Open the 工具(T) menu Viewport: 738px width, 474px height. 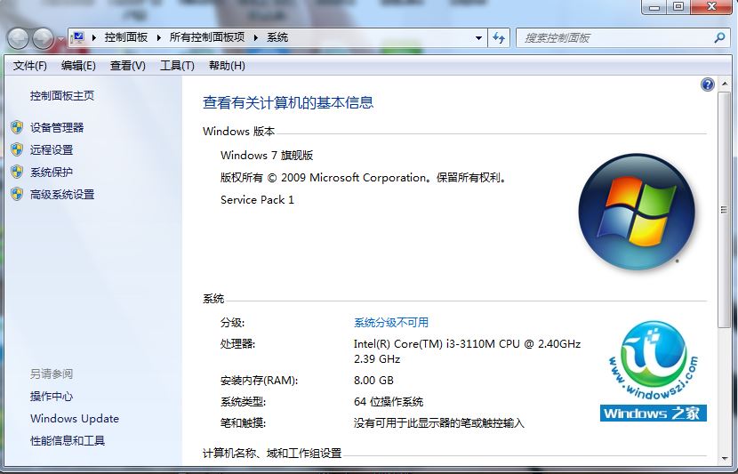click(176, 66)
